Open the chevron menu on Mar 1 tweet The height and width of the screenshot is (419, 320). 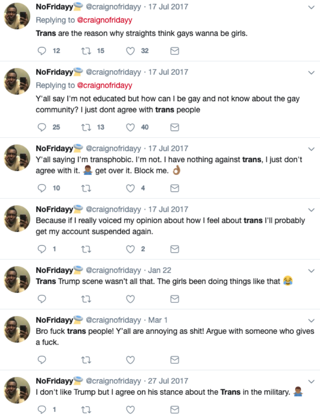[x=311, y=320]
